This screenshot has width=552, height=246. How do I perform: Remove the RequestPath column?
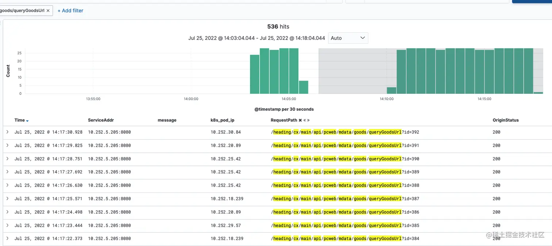pyautogui.click(x=300, y=120)
